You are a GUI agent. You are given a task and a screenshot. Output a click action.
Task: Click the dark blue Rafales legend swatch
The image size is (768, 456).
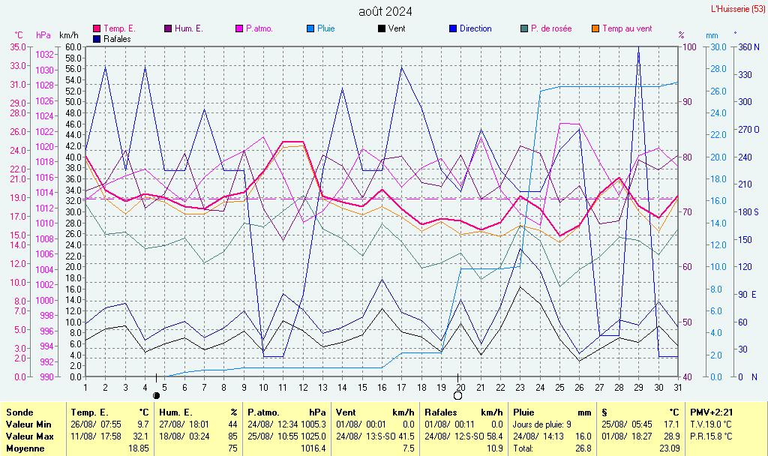point(97,39)
